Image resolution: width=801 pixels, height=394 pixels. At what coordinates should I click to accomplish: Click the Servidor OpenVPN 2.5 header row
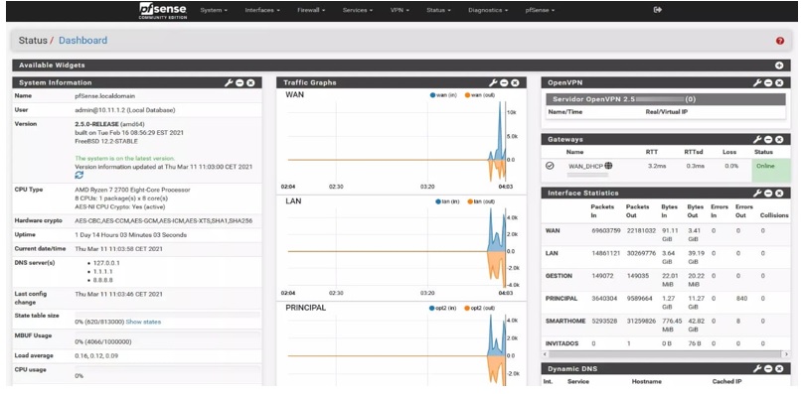(x=666, y=99)
